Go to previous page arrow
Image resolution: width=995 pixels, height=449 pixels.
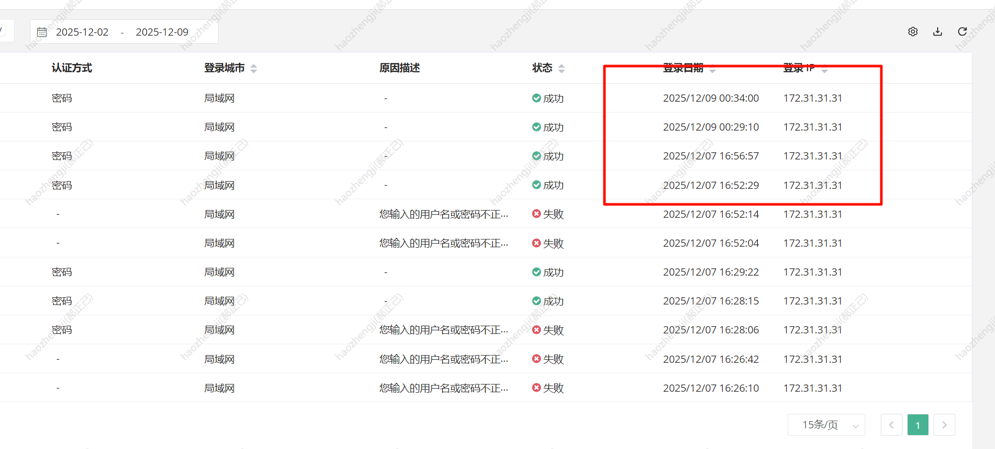(x=891, y=425)
